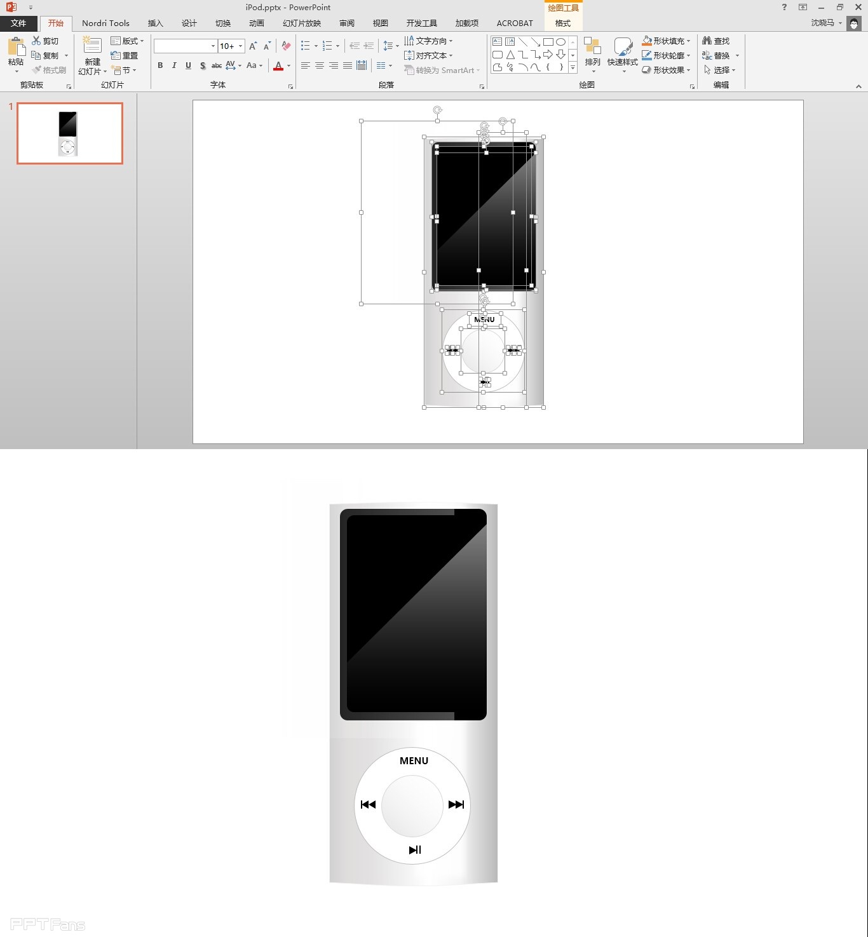Toggle bold formatting
868x937 pixels.
coord(160,65)
